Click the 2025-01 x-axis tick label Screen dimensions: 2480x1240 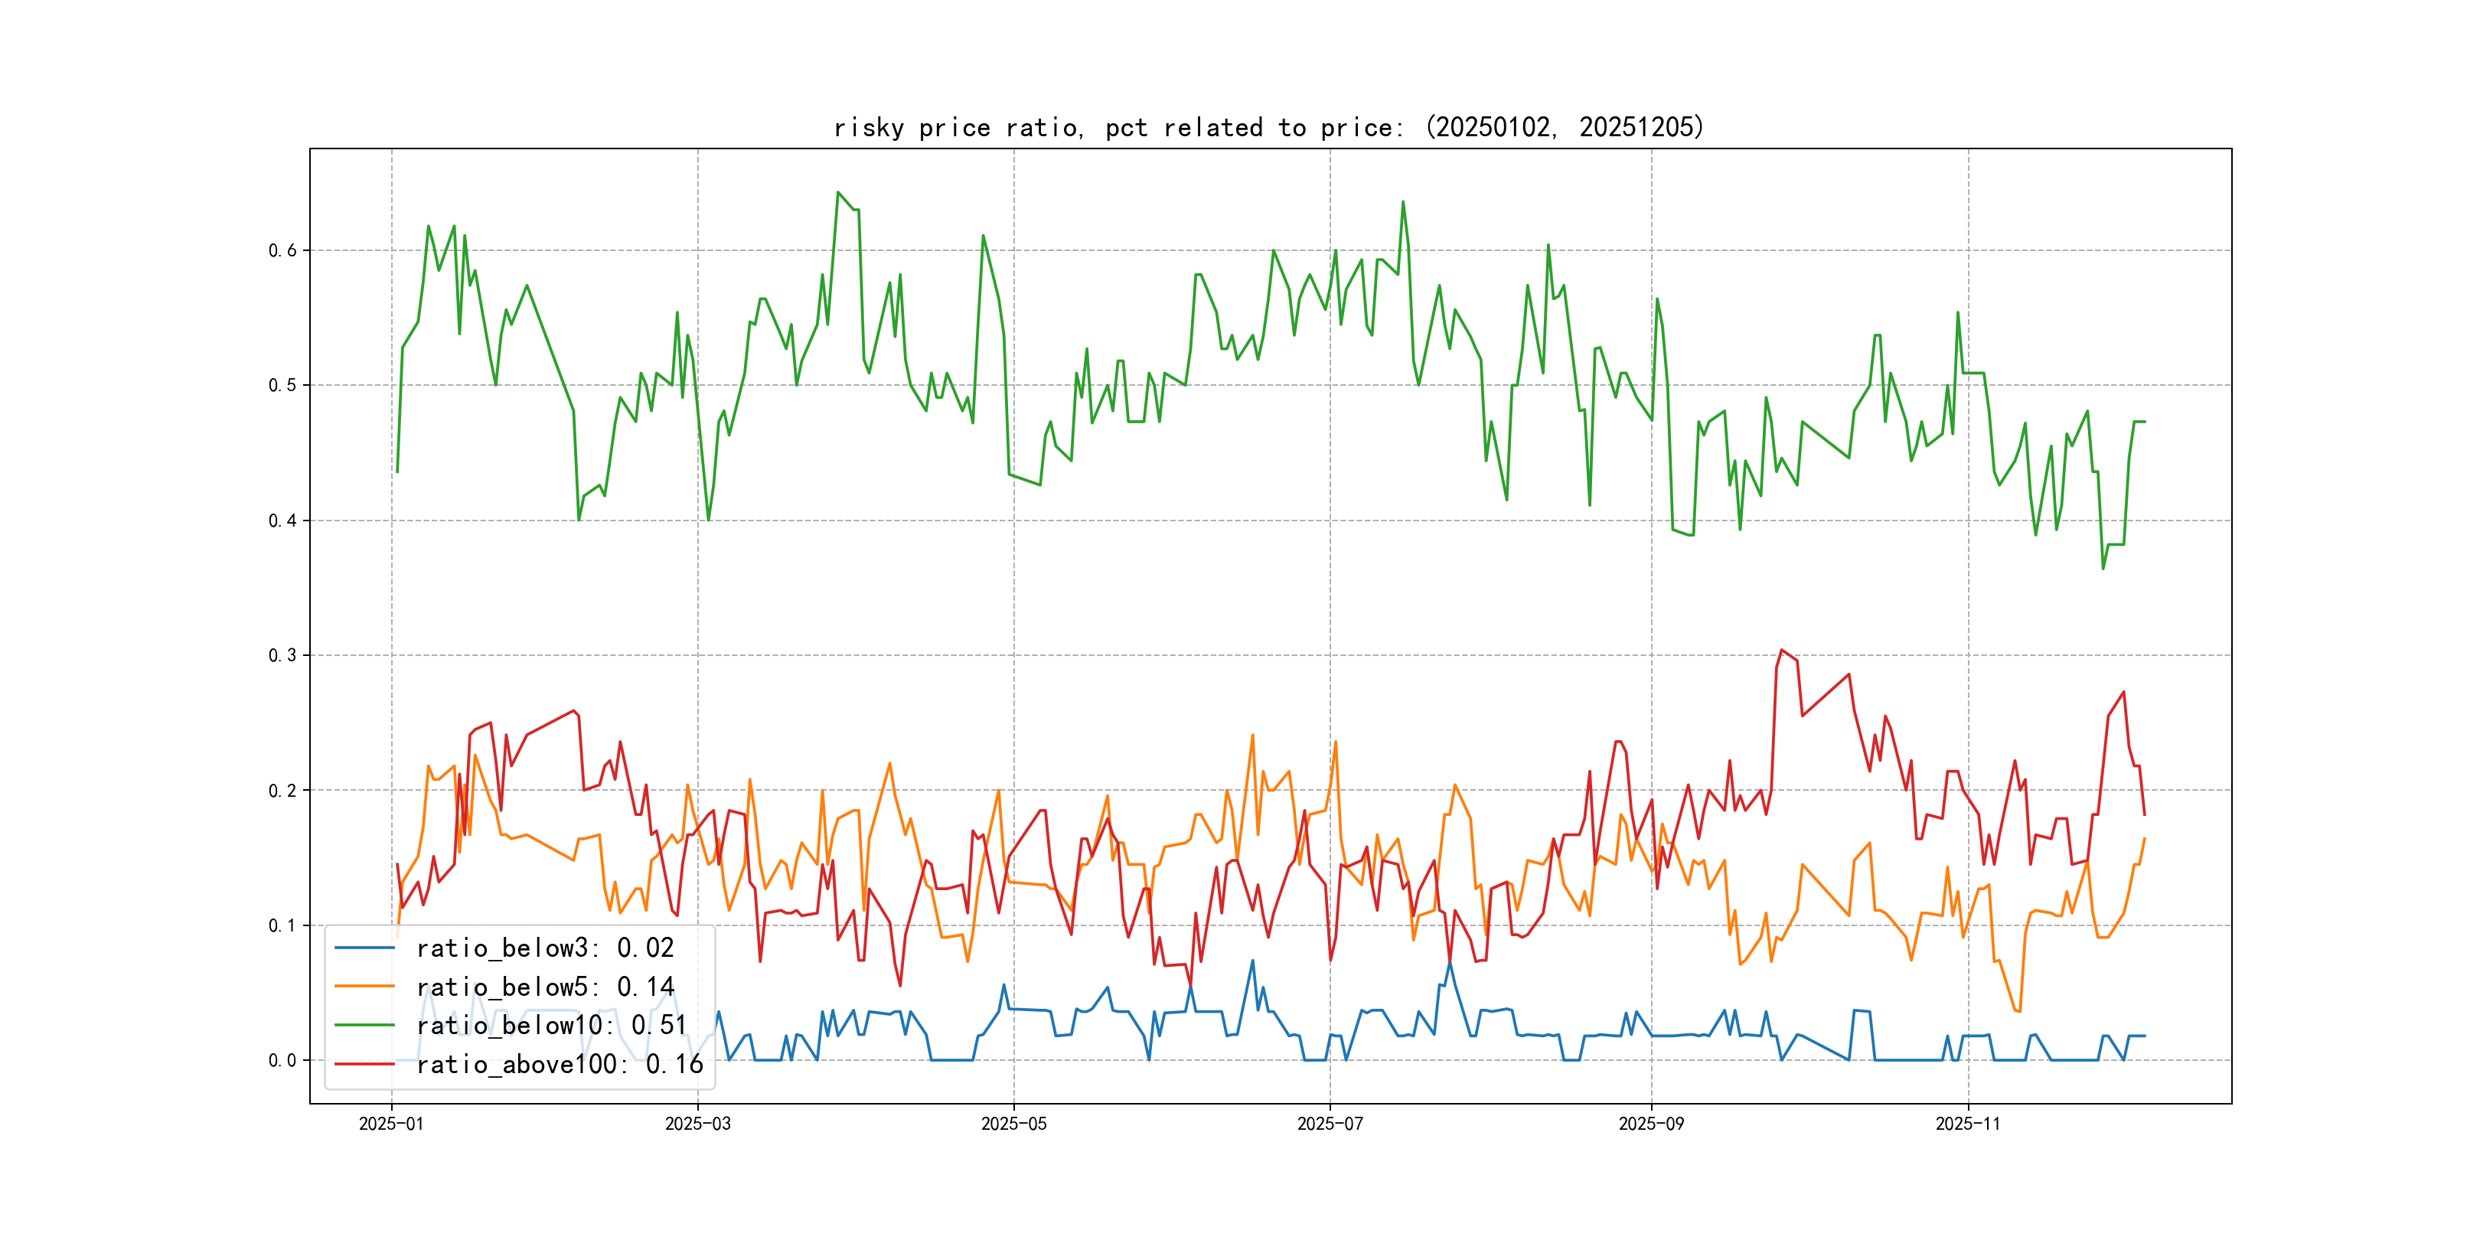(391, 1124)
